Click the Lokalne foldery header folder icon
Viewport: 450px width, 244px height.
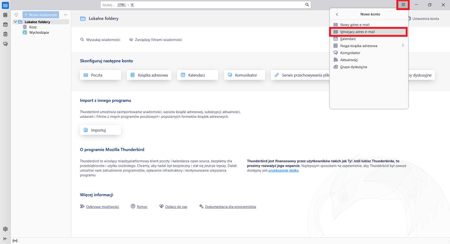coord(83,19)
